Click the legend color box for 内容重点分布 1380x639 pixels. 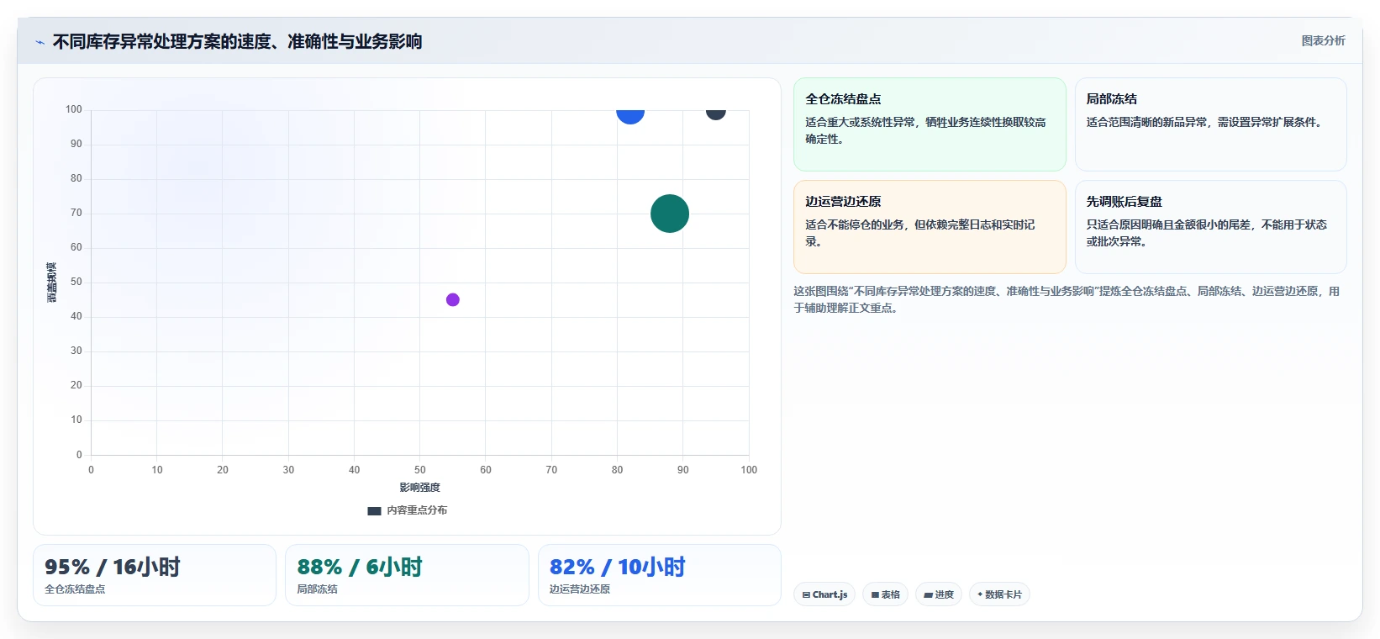point(375,510)
